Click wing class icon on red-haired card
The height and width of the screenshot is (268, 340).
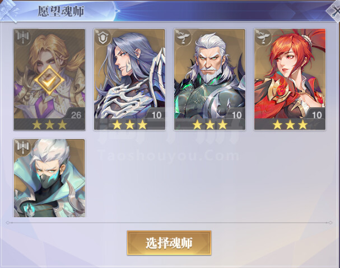263,37
